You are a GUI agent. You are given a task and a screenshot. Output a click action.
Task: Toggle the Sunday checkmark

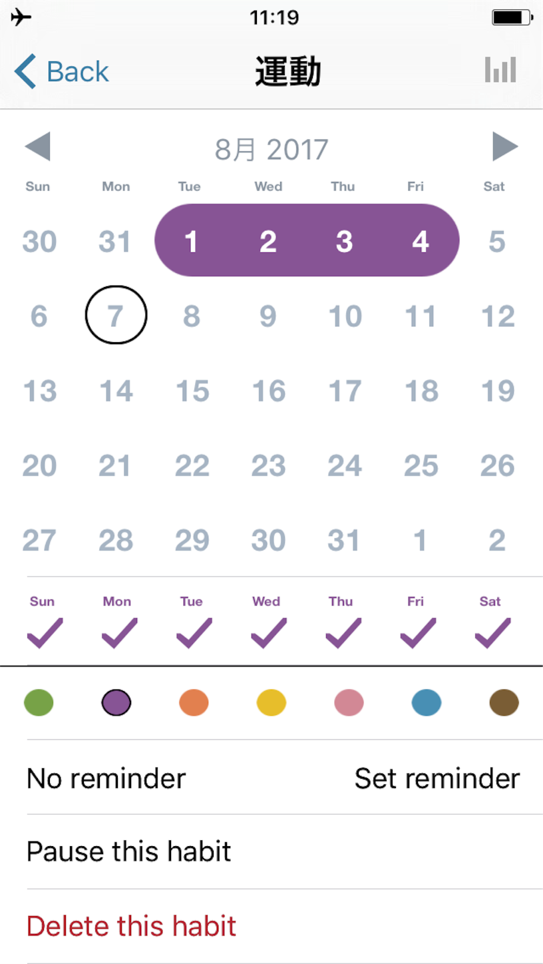click(x=45, y=633)
